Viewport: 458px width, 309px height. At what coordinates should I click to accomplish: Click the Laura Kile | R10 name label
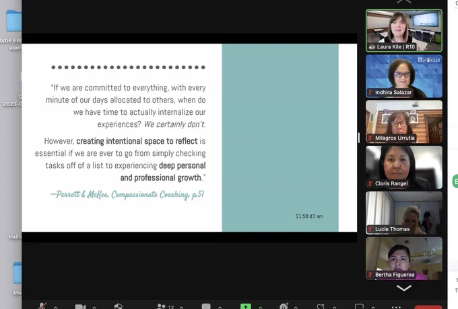tap(396, 47)
